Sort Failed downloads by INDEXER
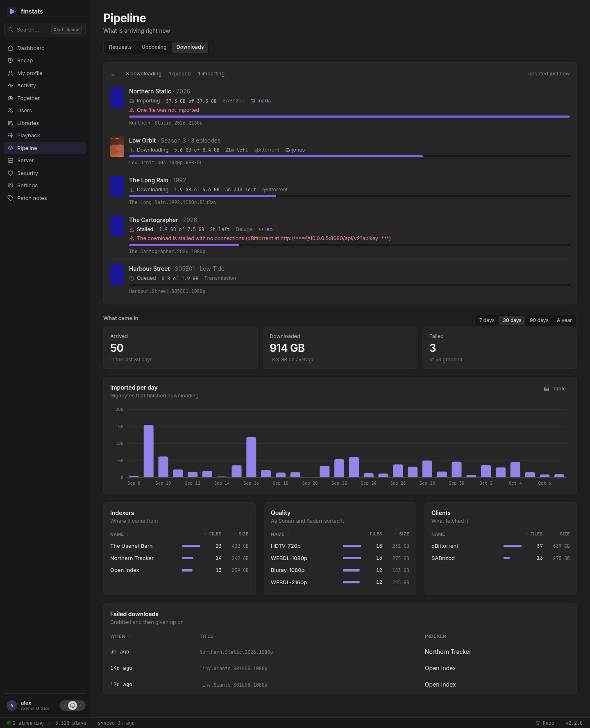The width and height of the screenshot is (590, 728). click(x=438, y=636)
